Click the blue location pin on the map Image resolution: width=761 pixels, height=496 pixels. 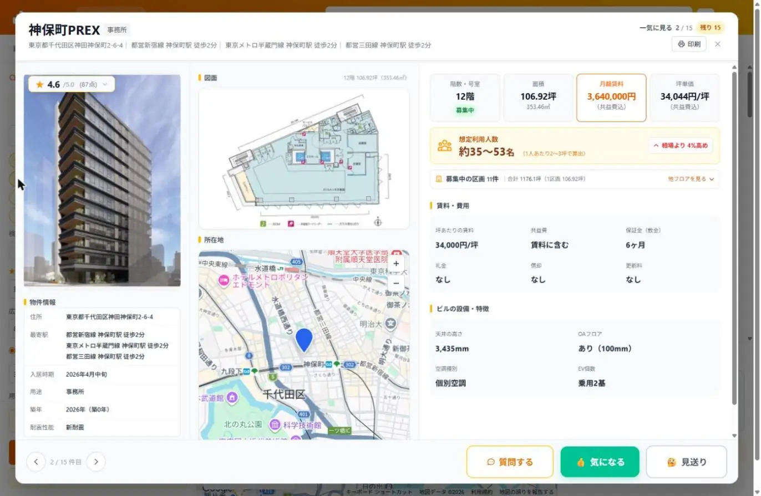point(303,339)
